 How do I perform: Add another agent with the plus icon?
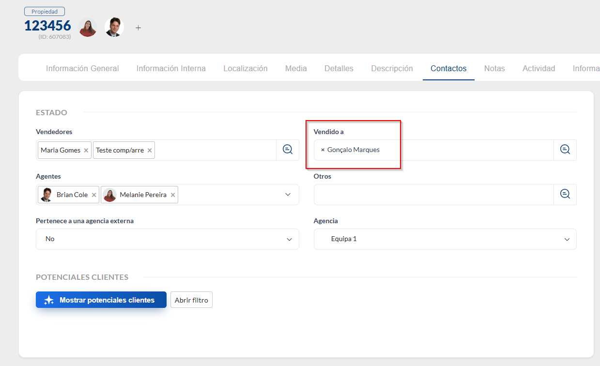pos(138,28)
